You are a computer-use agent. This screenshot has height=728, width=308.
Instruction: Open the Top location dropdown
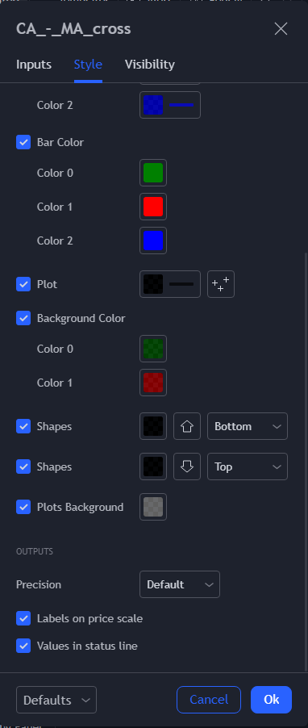tap(248, 467)
